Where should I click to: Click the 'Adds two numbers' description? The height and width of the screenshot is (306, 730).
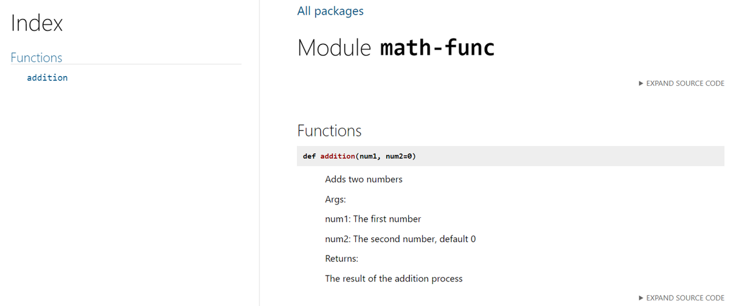click(x=364, y=179)
